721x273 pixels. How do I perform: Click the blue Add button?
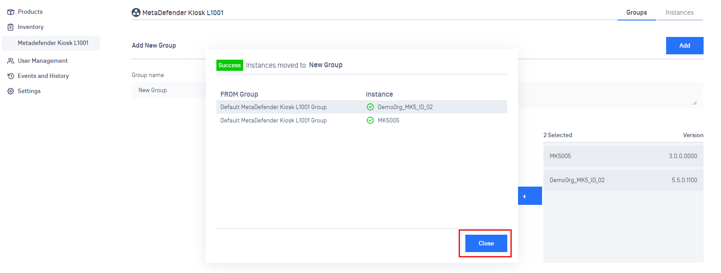(x=685, y=45)
